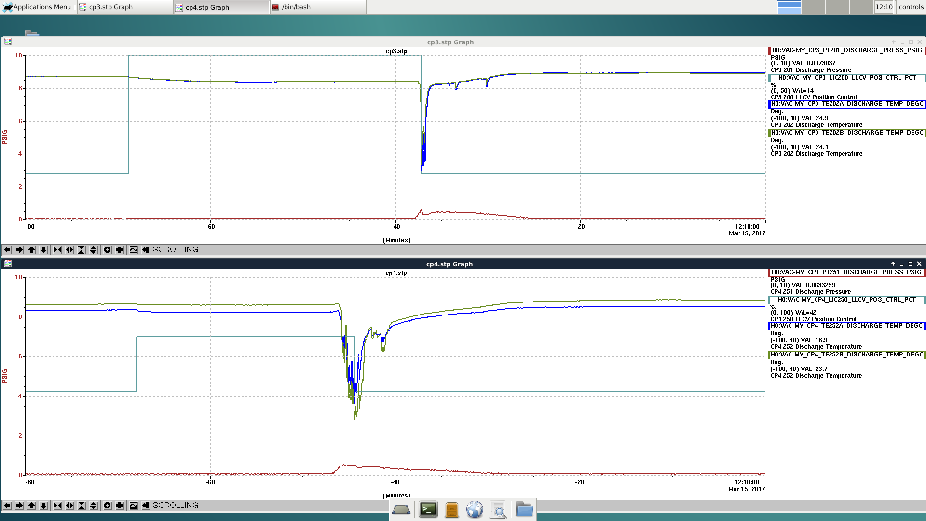Click horizontal compress icon in cp3 toolbar
The image size is (926, 521).
coord(57,250)
